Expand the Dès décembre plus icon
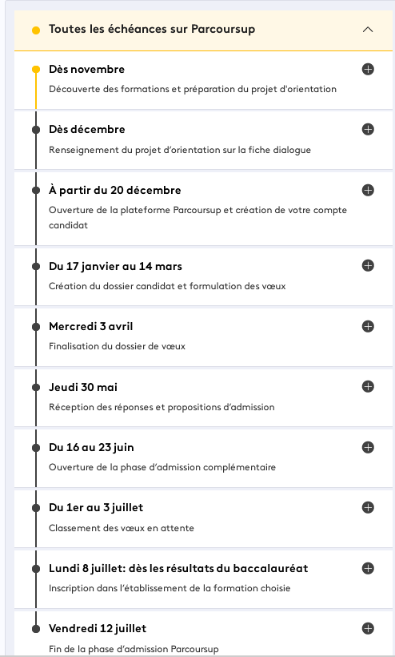Viewport: 395px width, 657px height. click(x=368, y=129)
